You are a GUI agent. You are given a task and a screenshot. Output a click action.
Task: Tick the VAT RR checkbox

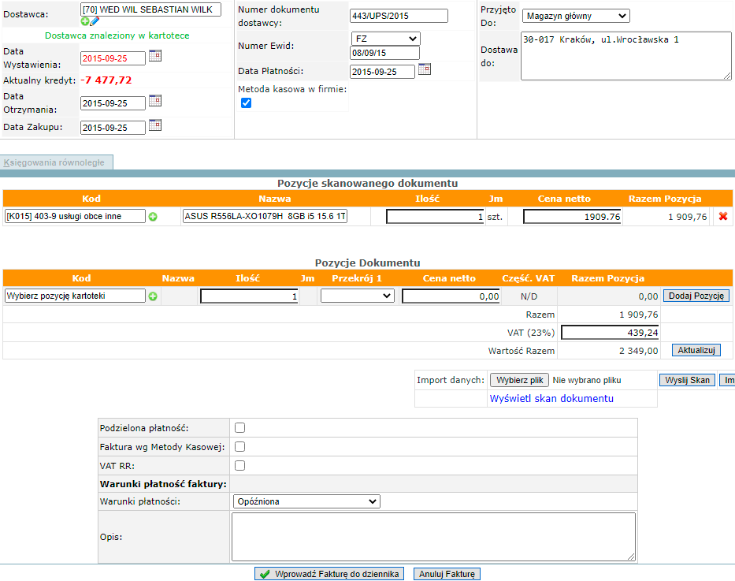click(x=240, y=466)
